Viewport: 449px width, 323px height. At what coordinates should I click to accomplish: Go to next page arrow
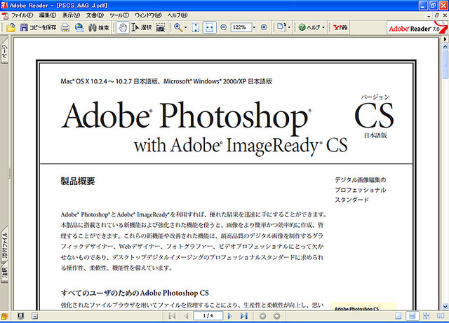pos(229,316)
